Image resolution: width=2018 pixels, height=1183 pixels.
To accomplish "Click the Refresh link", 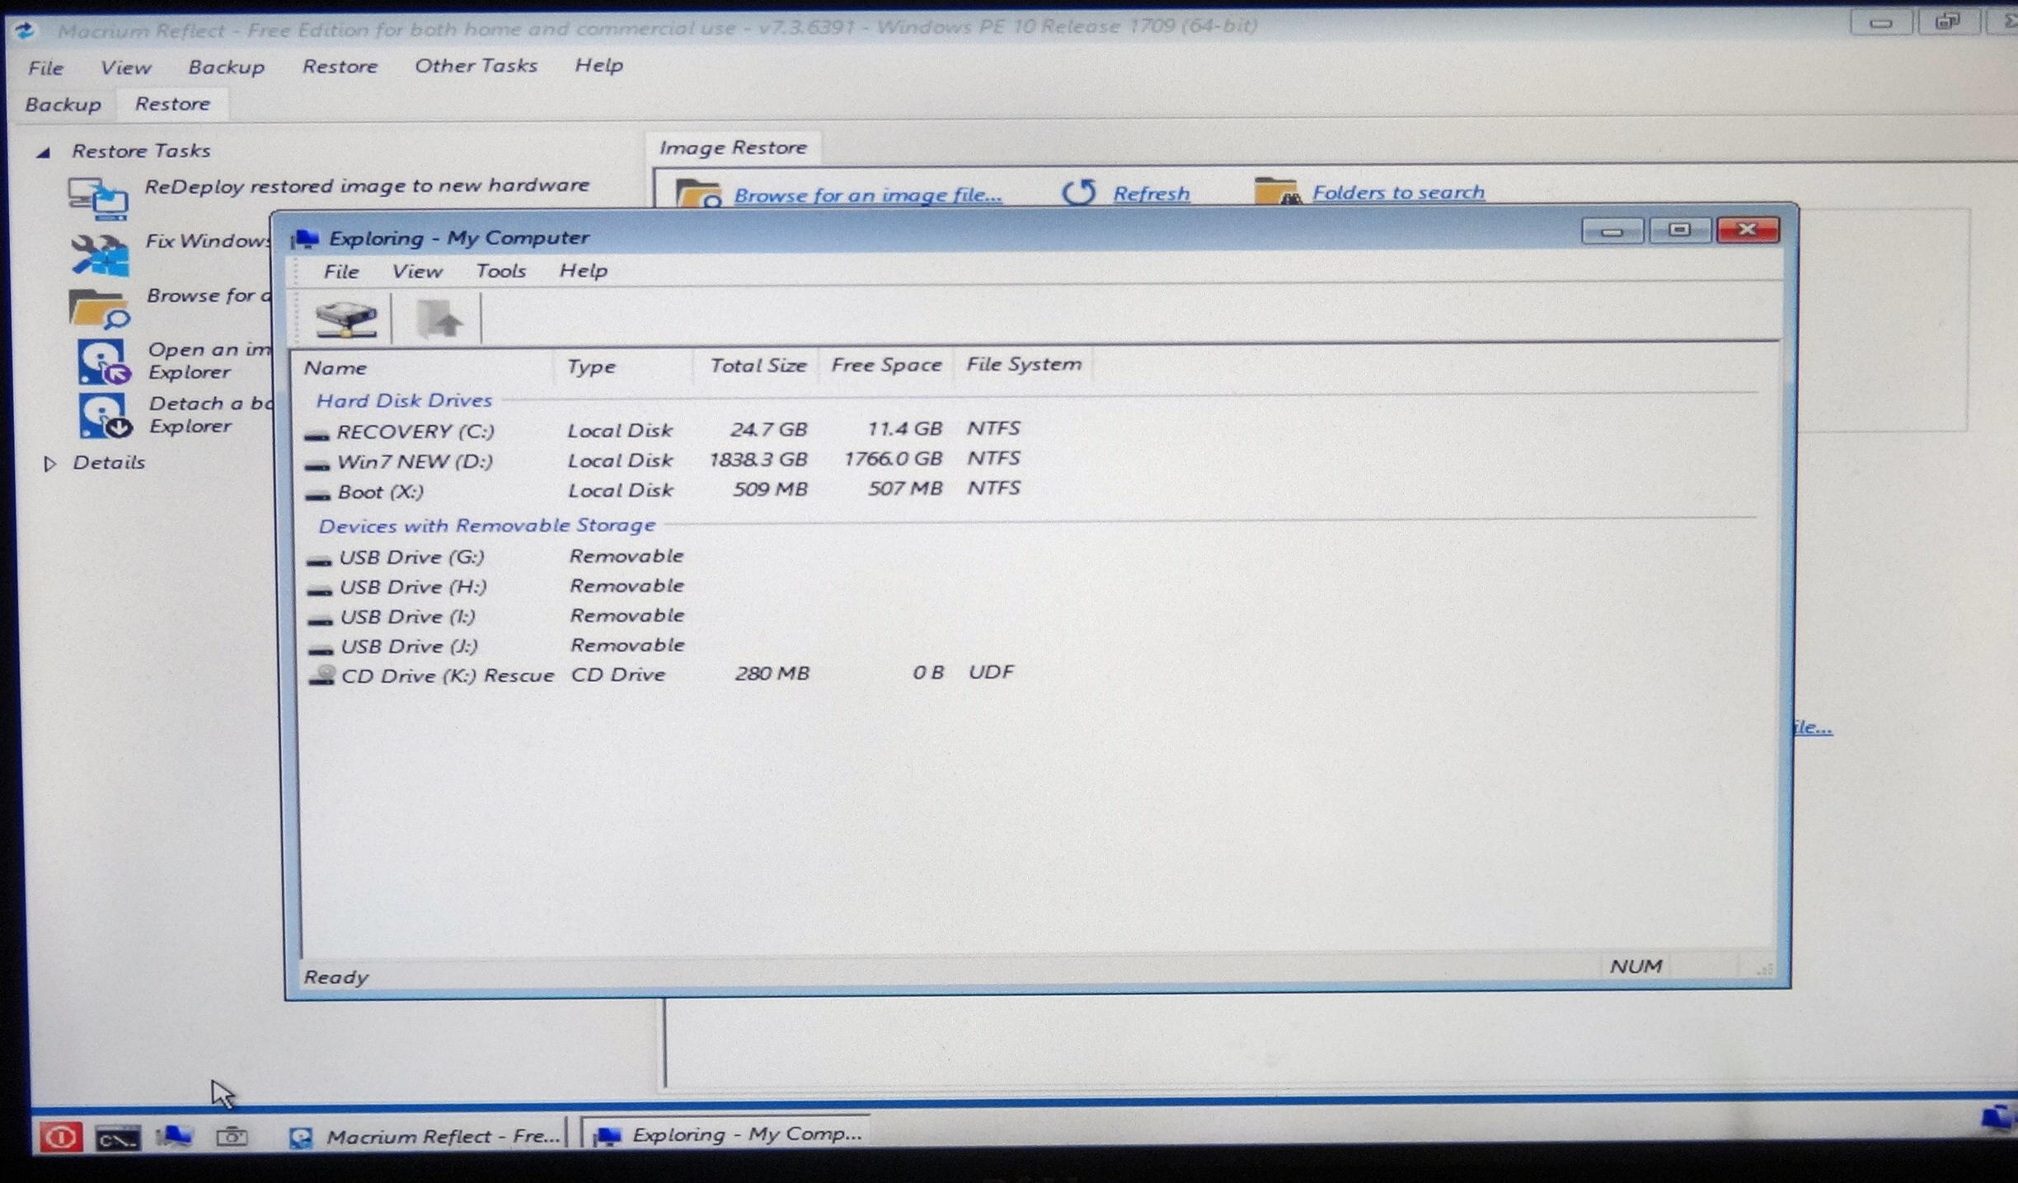I will coord(1151,194).
